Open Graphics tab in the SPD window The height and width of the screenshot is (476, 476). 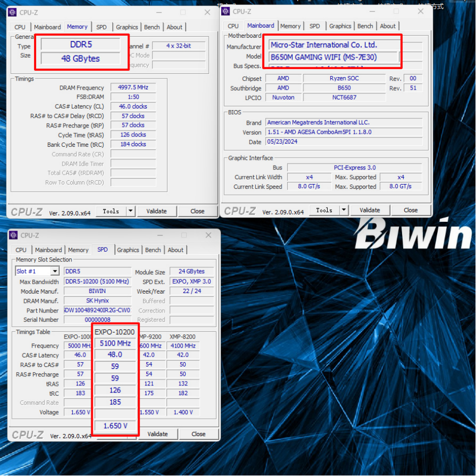coord(128,250)
